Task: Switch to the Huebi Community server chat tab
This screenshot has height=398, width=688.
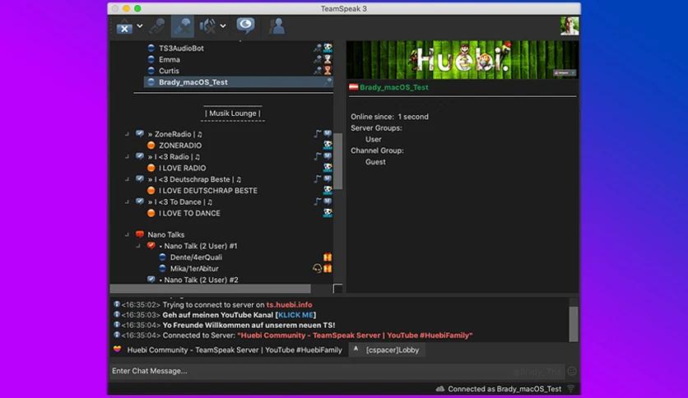Action: pos(228,349)
